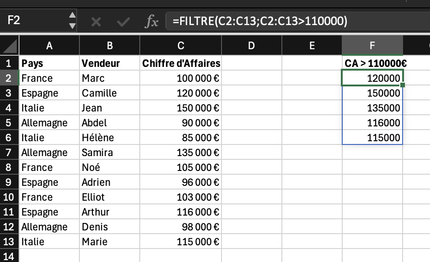This screenshot has height=262, width=430.
Task: Select result cell showing 150000
Action: [x=372, y=93]
